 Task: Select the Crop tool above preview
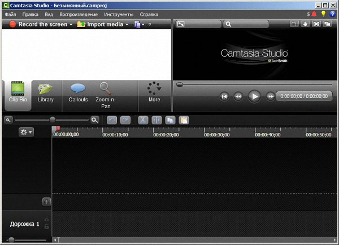click(294, 24)
